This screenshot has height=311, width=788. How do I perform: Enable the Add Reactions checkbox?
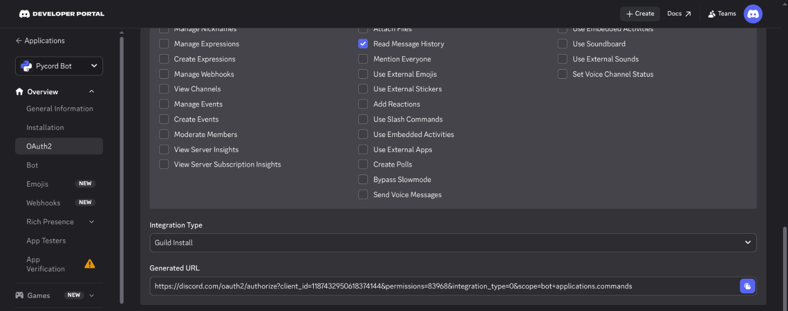(363, 104)
